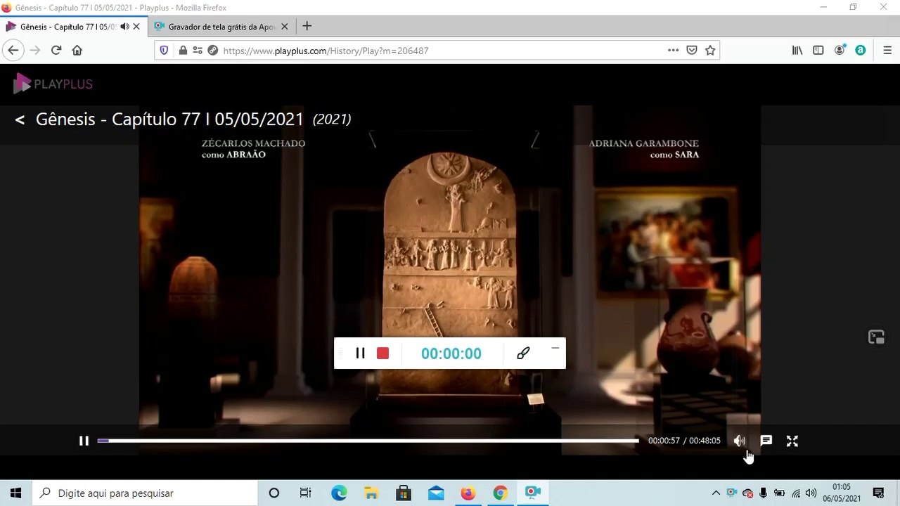Seek along the video progress bar
The height and width of the screenshot is (506, 900).
[368, 441]
